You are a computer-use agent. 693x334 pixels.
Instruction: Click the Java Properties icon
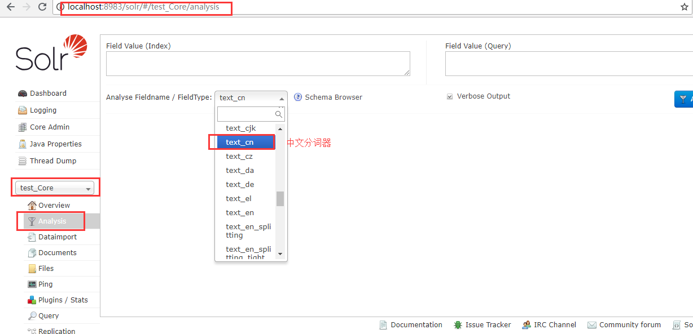tap(23, 144)
